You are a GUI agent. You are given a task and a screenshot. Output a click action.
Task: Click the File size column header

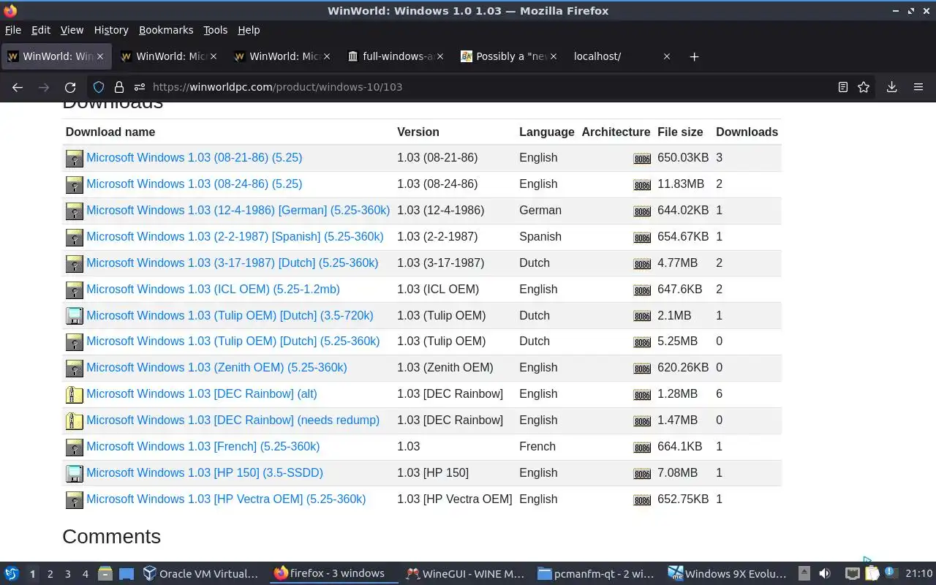tap(680, 132)
